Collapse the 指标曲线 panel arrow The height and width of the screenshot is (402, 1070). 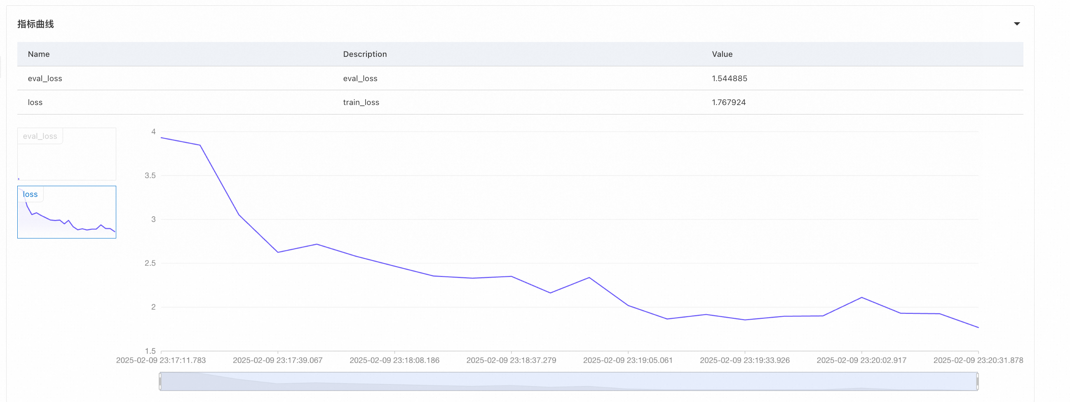click(x=1016, y=23)
